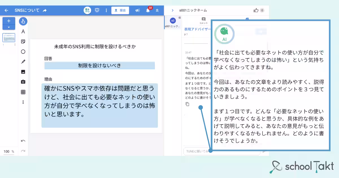Click the 理由 label

pos(48,79)
